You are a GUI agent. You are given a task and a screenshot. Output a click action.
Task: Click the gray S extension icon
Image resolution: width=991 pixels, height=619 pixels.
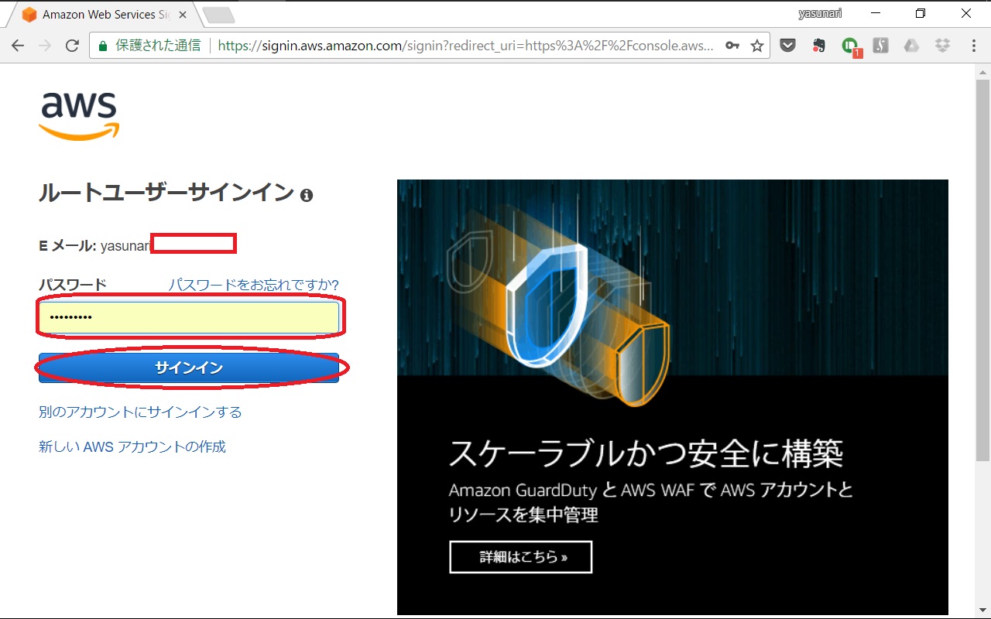[880, 46]
